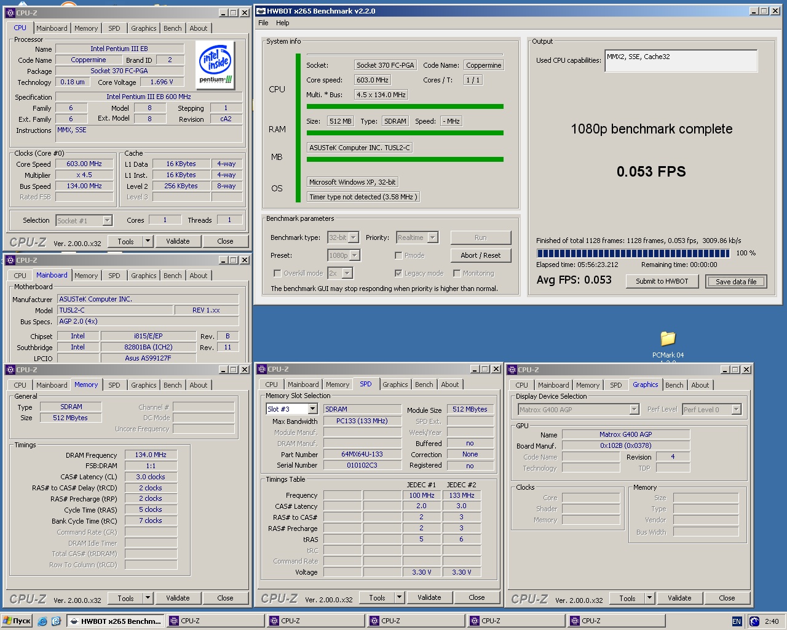Screen dimensions: 787x630
Task: Open the Start menu (Пуск)
Action: (x=17, y=621)
